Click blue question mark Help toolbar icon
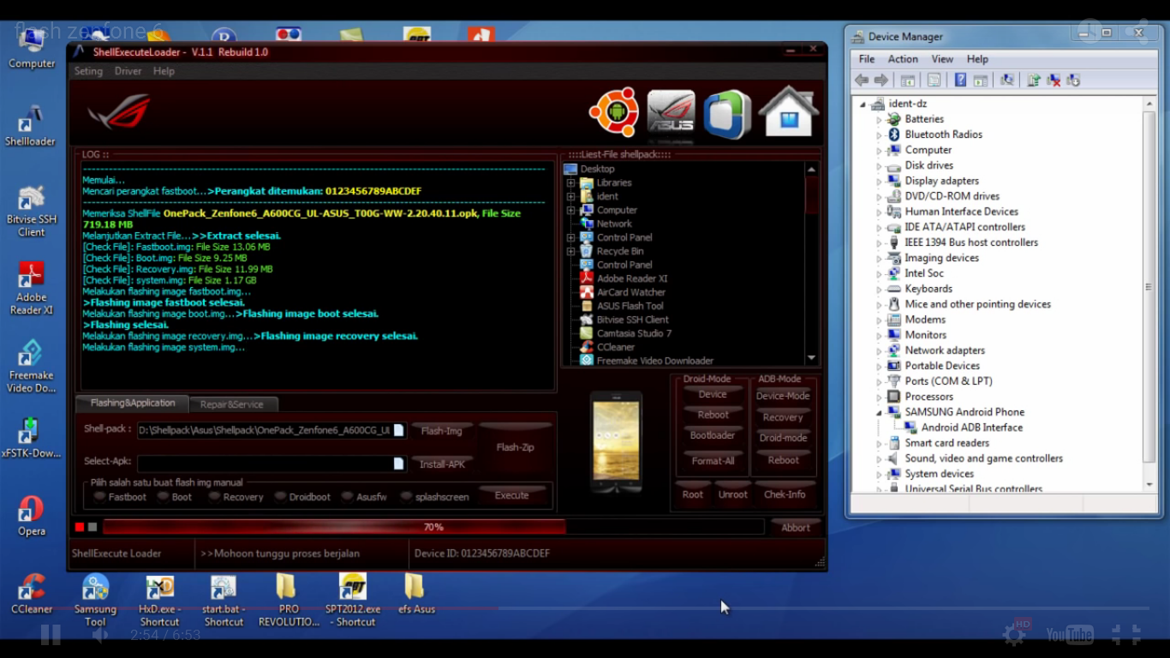This screenshot has width=1170, height=658. coord(960,81)
